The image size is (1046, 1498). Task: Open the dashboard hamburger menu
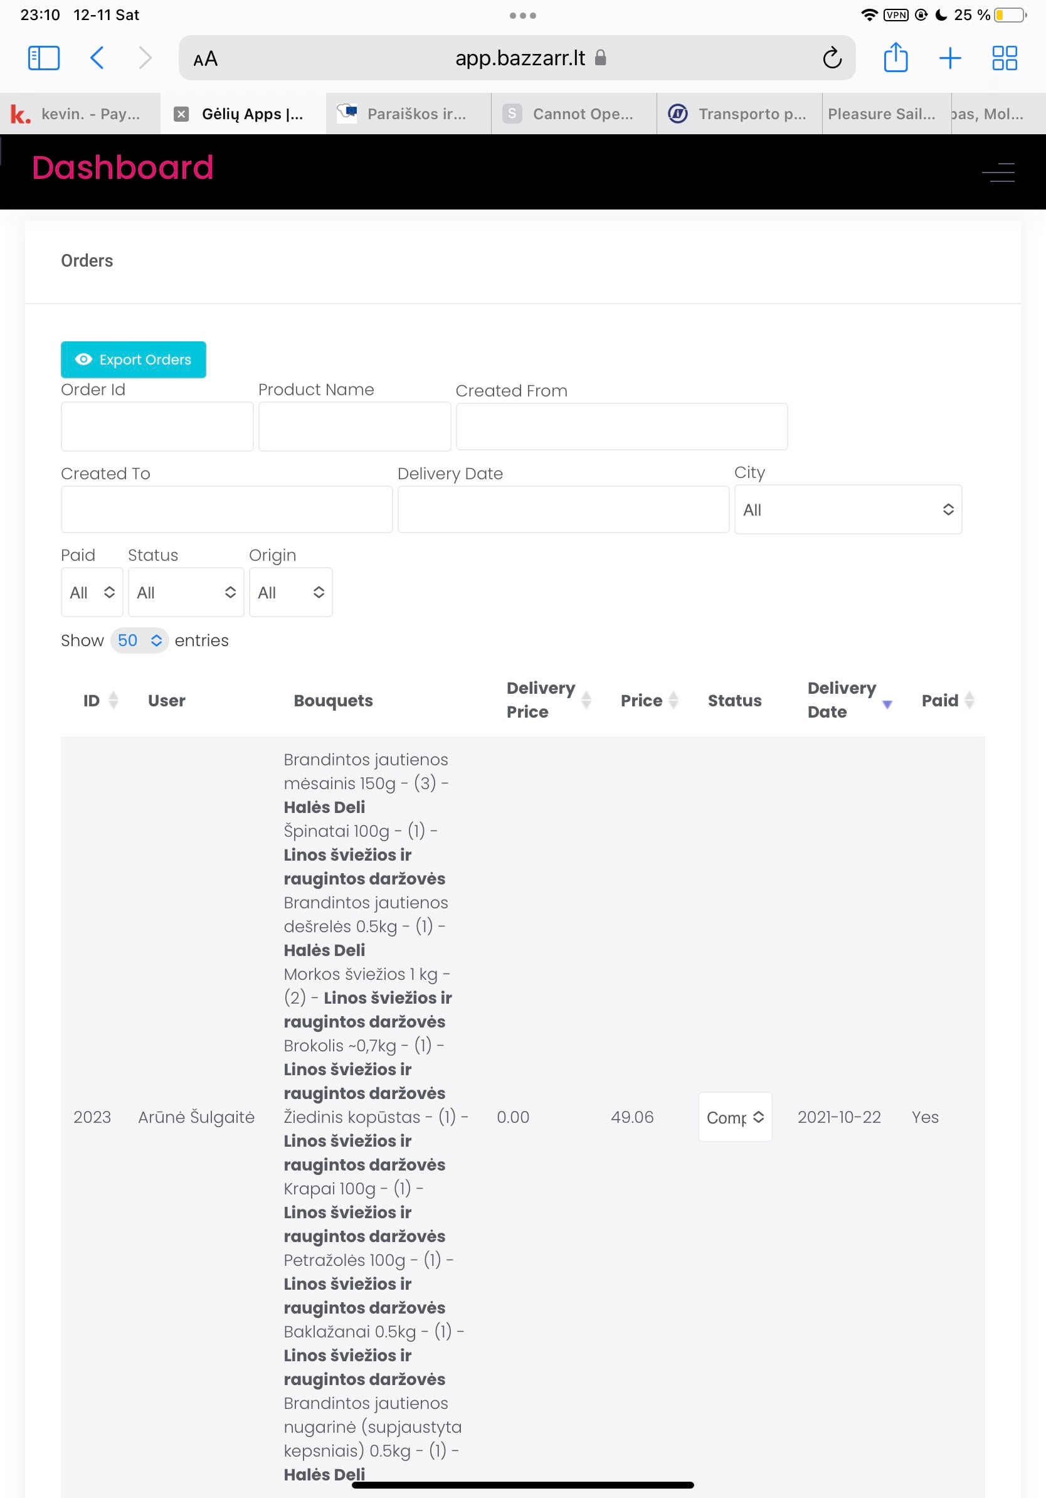pyautogui.click(x=998, y=173)
